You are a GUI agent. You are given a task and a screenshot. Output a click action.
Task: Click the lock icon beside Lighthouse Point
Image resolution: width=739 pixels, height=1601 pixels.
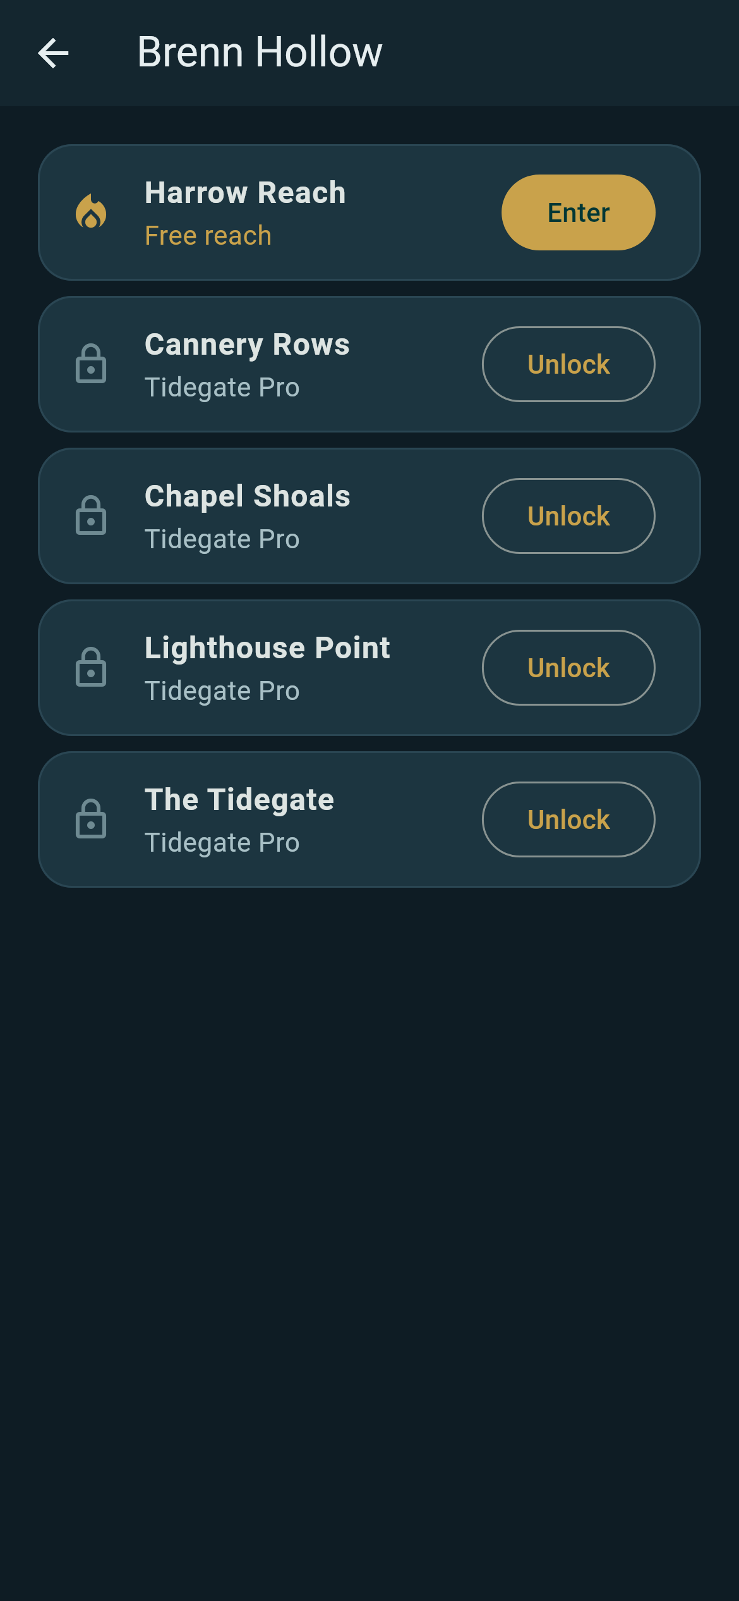91,667
